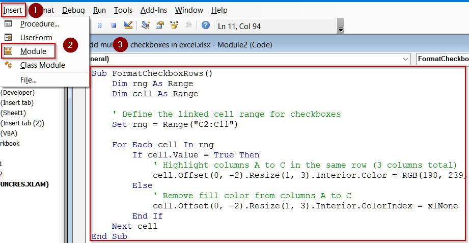
Task: Click the 'Define the linked cell range' comment
Action: click(x=227, y=114)
